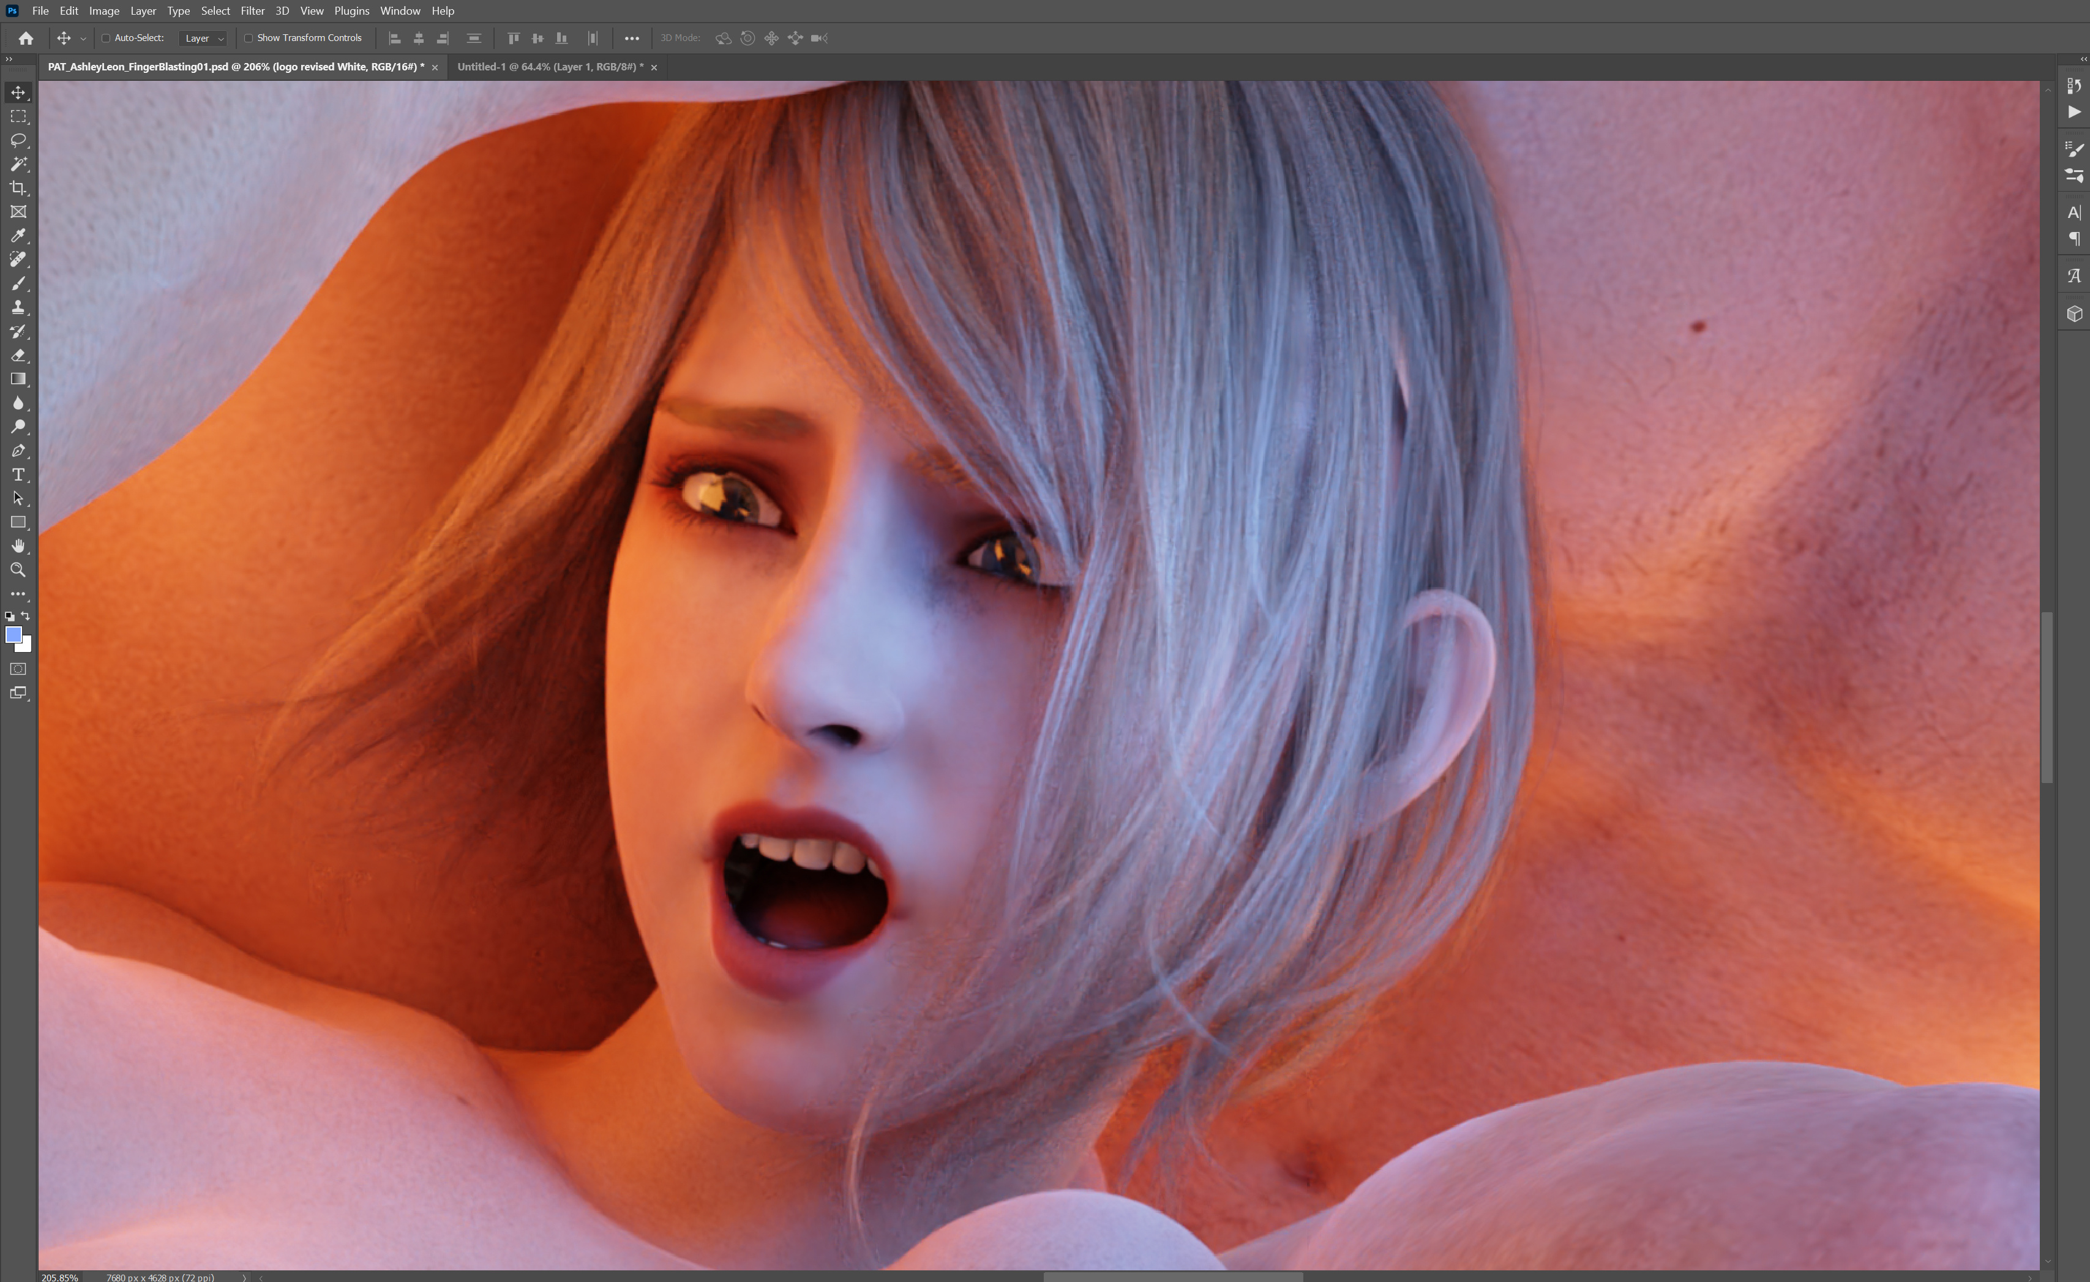Open the Plugins menu
The width and height of the screenshot is (2090, 1282).
351,11
